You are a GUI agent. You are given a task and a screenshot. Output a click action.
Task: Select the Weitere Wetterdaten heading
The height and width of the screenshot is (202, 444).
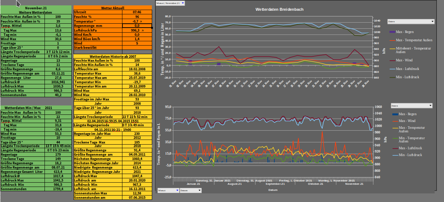36,12
